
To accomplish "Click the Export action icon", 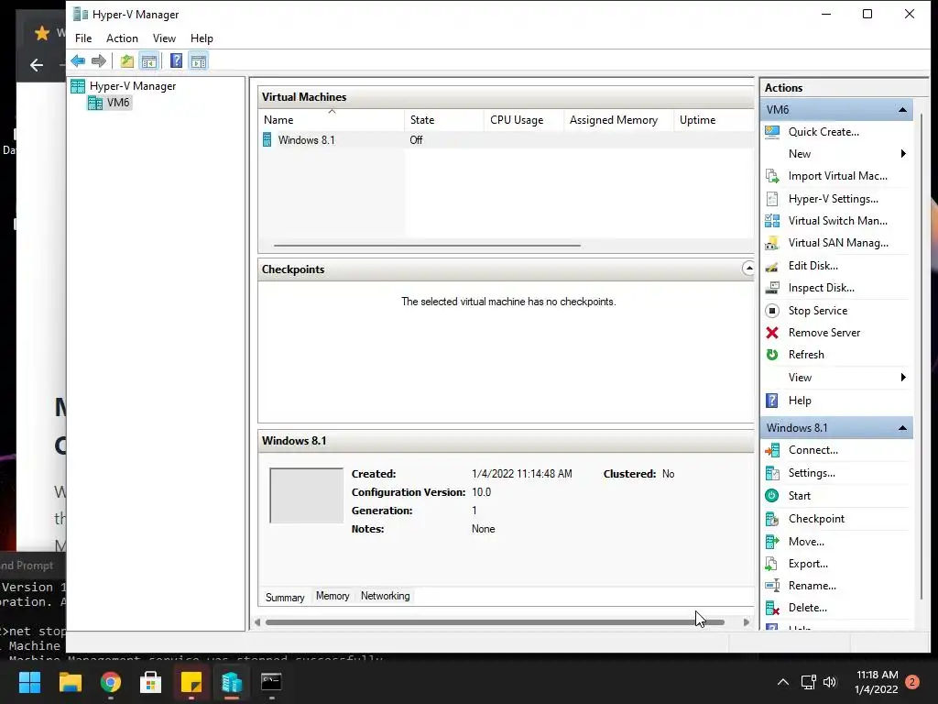I will click(x=772, y=564).
